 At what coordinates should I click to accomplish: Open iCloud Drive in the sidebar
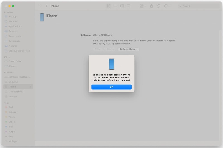(18, 61)
